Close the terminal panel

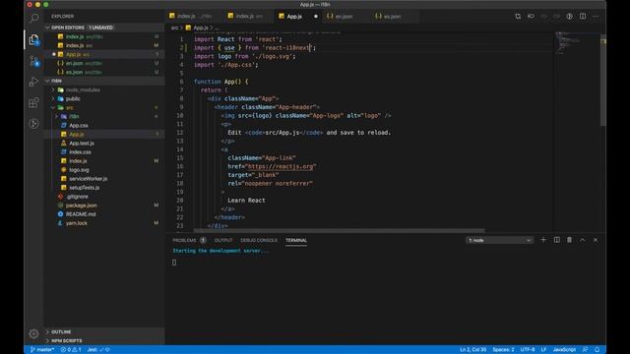point(596,240)
